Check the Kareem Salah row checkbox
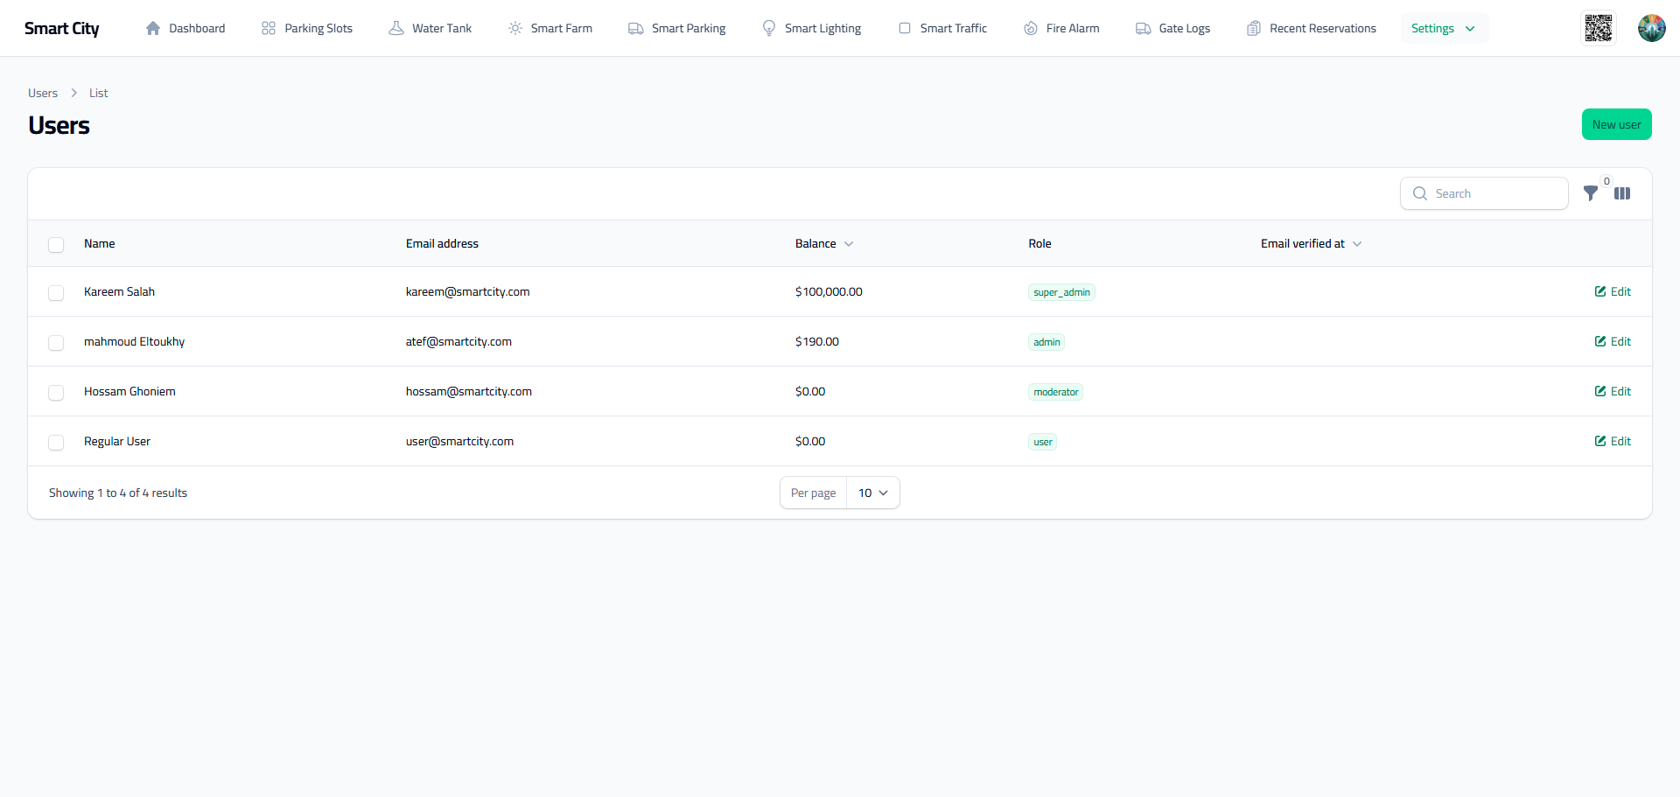Screen dimensions: 1680x797 click(56, 292)
